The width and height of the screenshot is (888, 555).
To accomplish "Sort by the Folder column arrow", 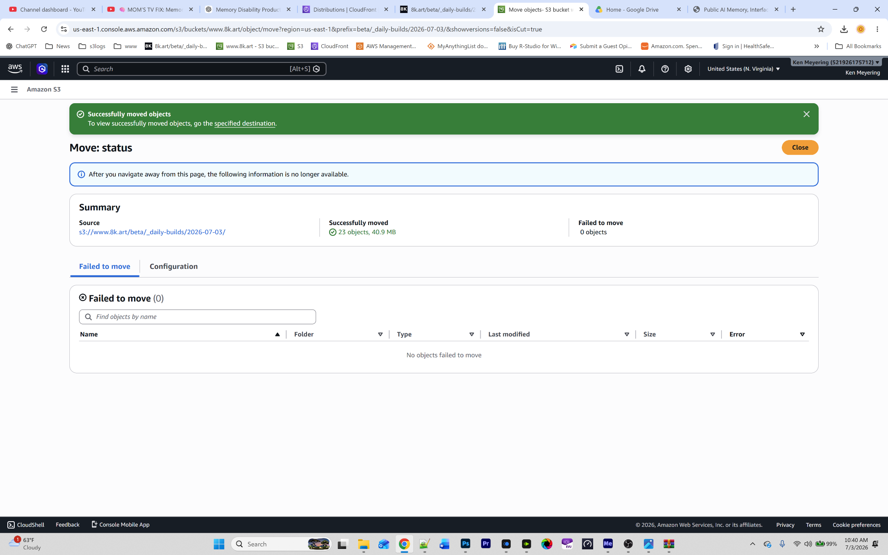I will [380, 334].
